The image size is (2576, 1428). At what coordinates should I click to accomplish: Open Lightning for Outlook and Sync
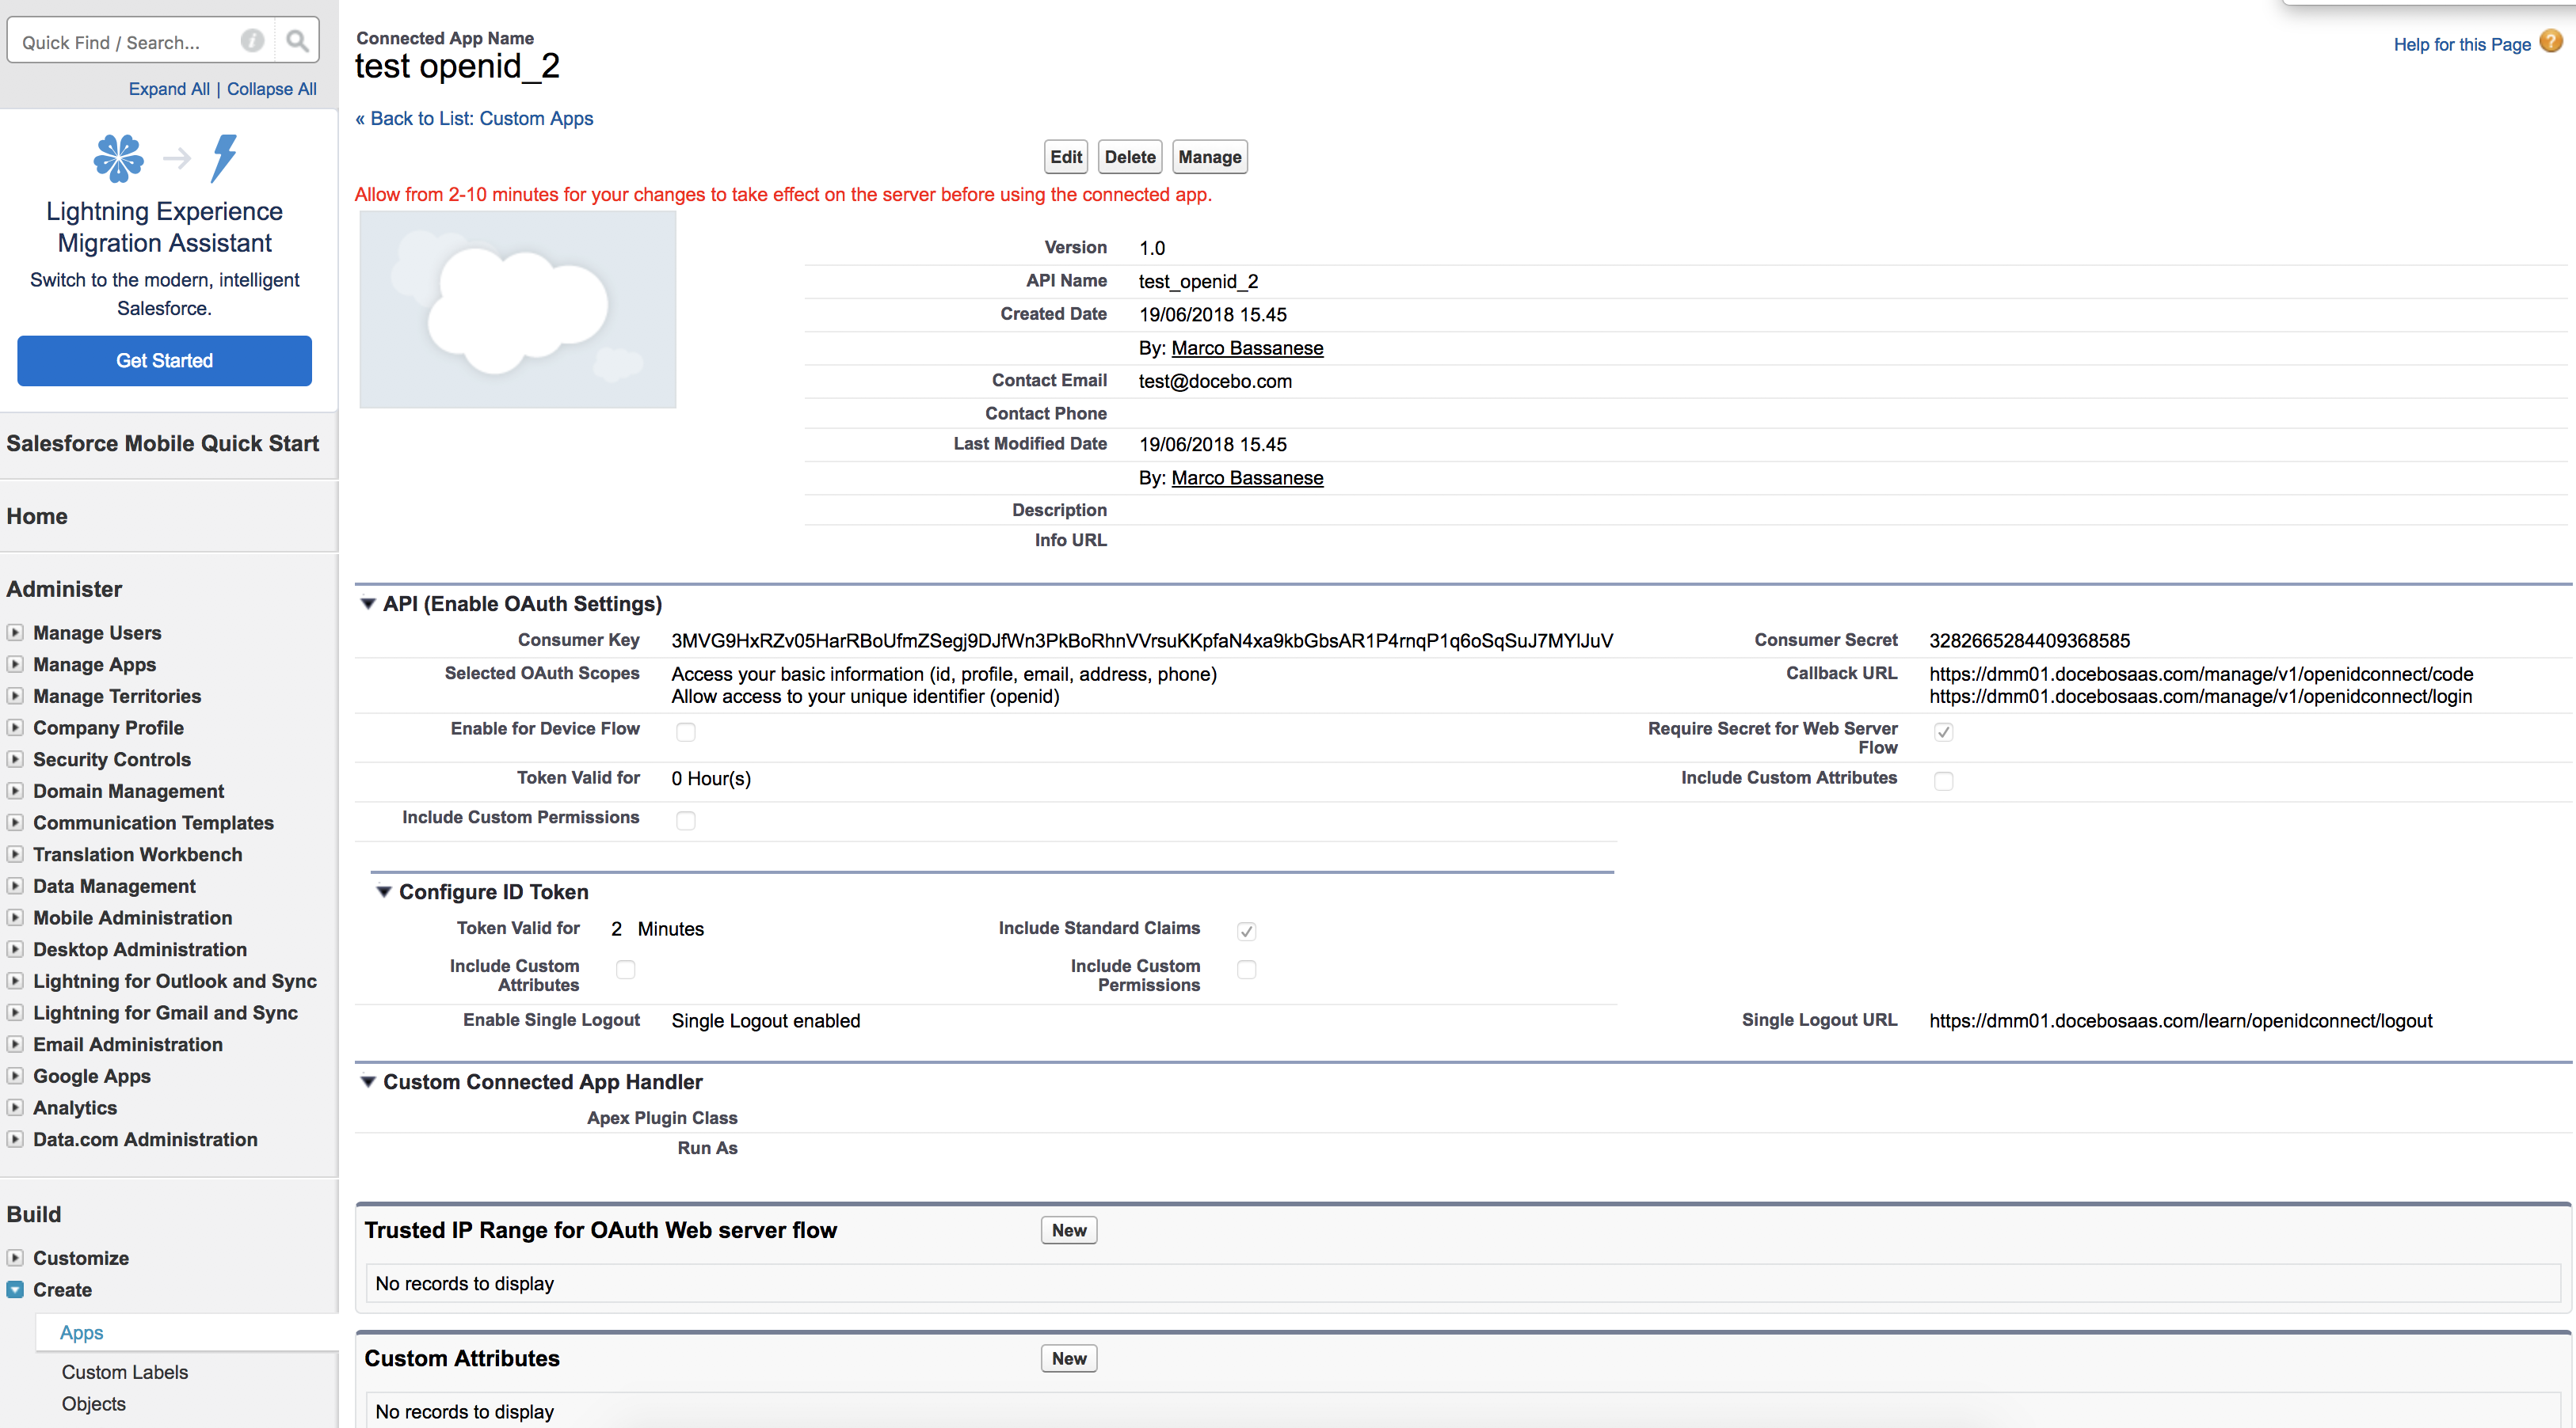click(175, 982)
